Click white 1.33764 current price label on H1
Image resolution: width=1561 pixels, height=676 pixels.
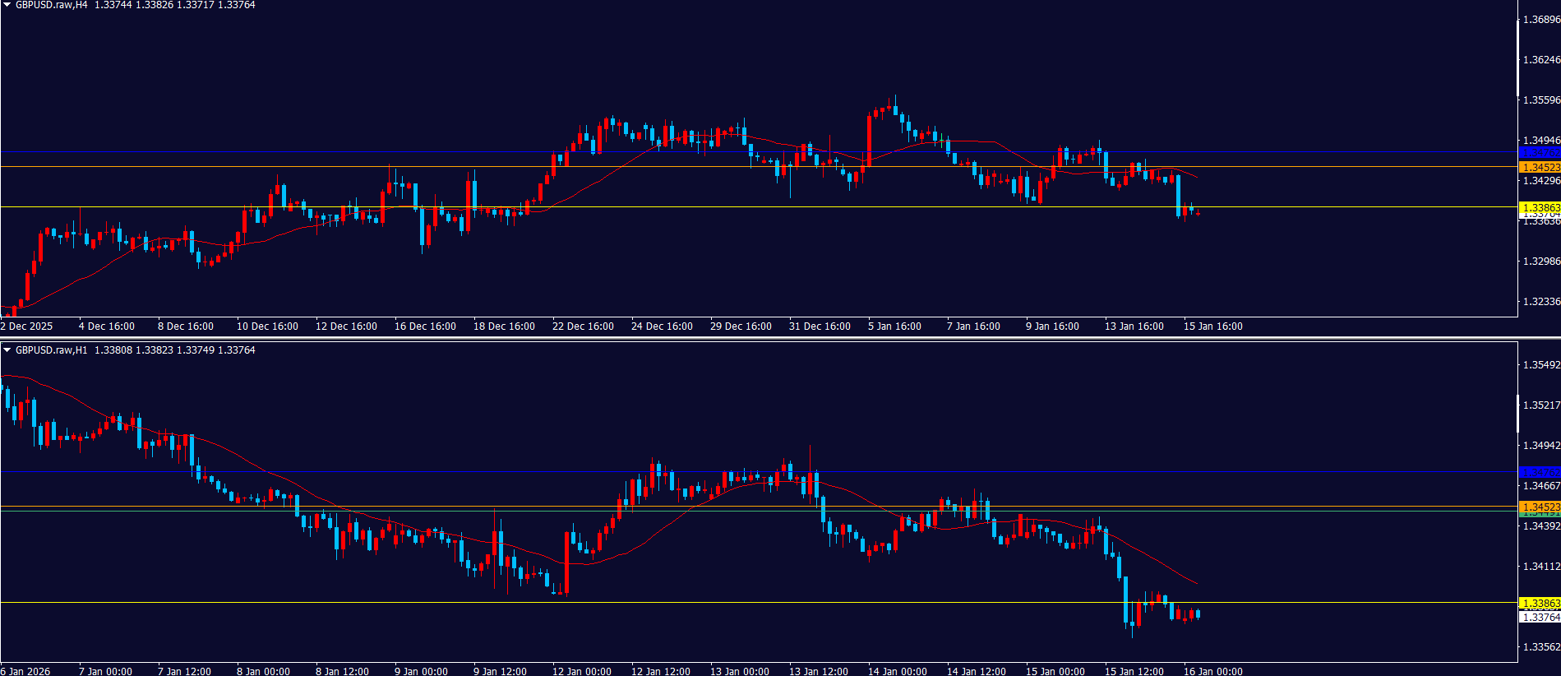(x=1540, y=618)
